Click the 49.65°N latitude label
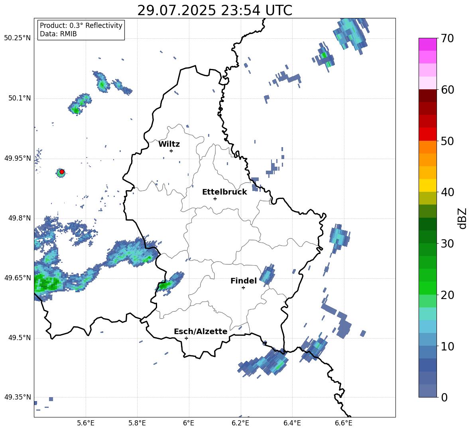Image resolution: width=472 pixels, height=431 pixels. (x=18, y=278)
